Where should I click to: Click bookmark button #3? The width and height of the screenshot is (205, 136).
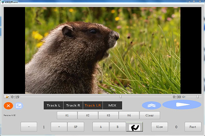pyautogui.click(x=108, y=115)
